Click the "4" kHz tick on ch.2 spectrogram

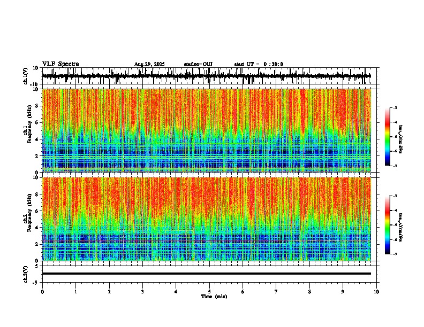coord(37,228)
